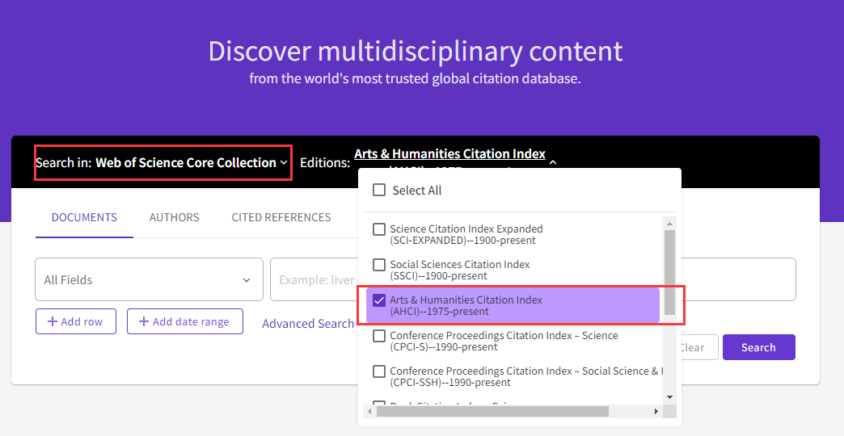Screen dimensions: 844x436
Task: Click the Add date range button
Action: tap(185, 321)
